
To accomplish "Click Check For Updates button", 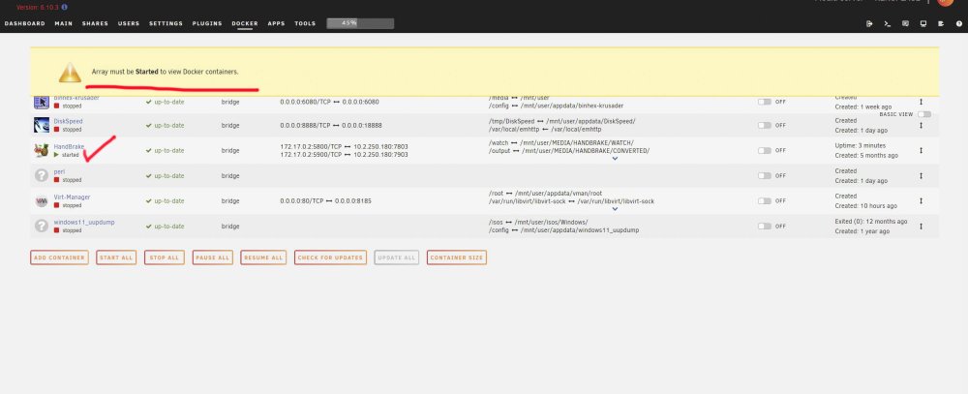I will [x=330, y=258].
